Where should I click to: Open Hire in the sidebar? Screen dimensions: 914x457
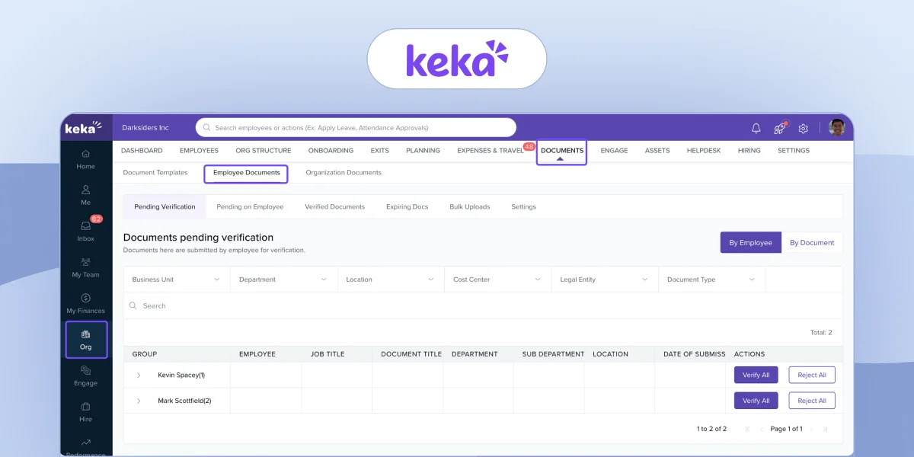85,412
